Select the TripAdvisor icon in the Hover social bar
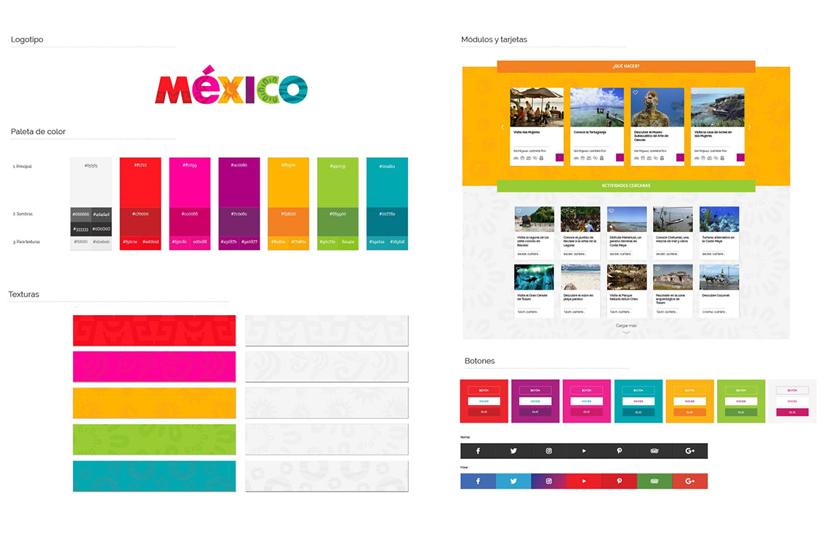The image size is (829, 555). [x=654, y=482]
